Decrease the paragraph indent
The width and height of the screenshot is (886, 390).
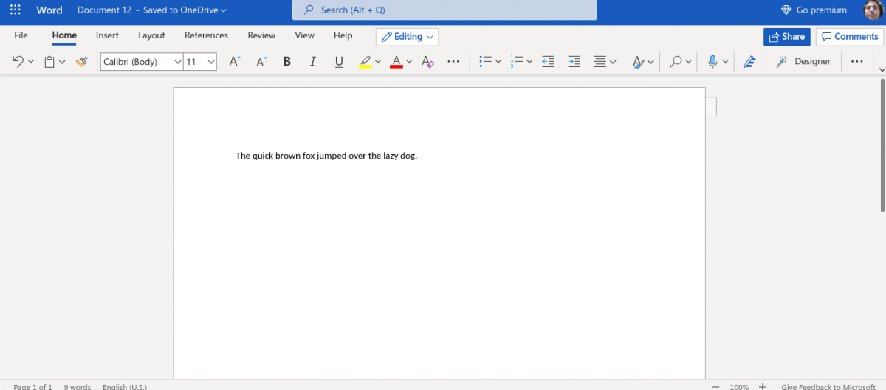tap(548, 62)
